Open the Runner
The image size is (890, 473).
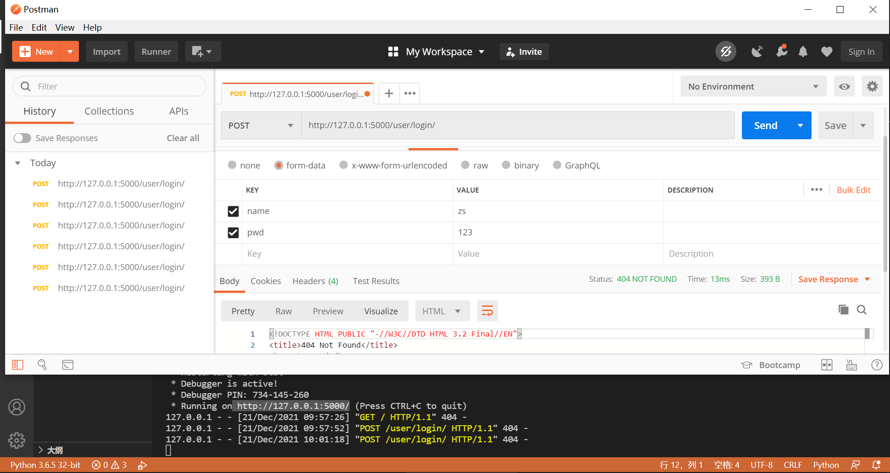click(156, 52)
